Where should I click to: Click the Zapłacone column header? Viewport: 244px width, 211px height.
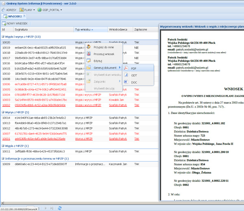(x=146, y=29)
